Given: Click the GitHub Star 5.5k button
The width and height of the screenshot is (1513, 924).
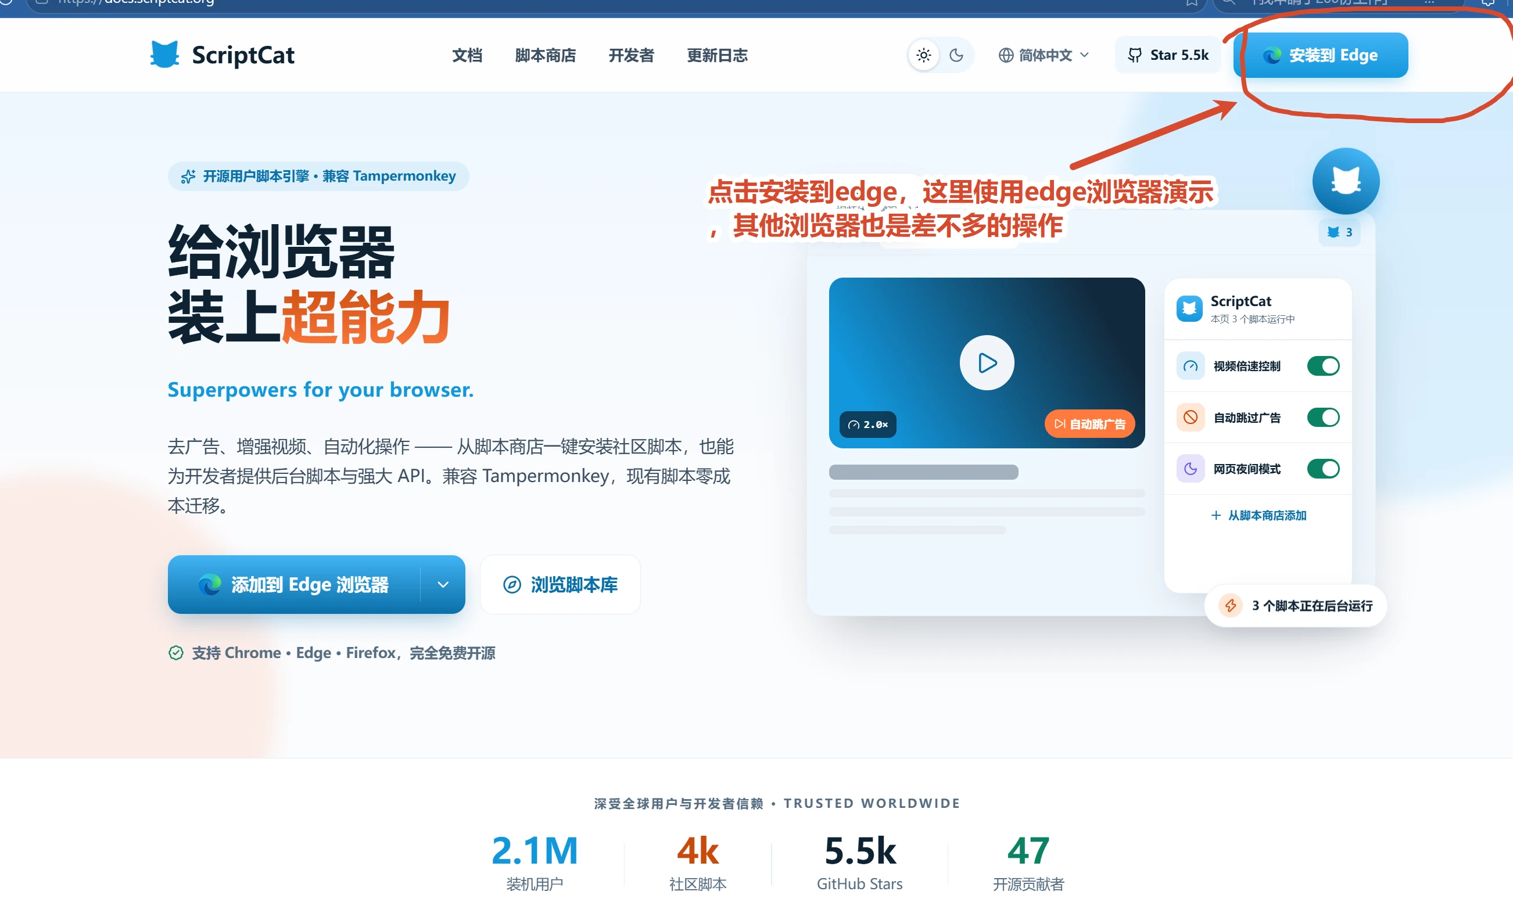Looking at the screenshot, I should tap(1168, 55).
